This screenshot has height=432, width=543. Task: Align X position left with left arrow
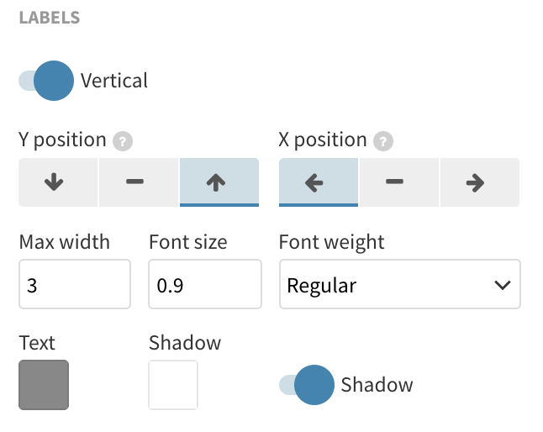pos(319,182)
